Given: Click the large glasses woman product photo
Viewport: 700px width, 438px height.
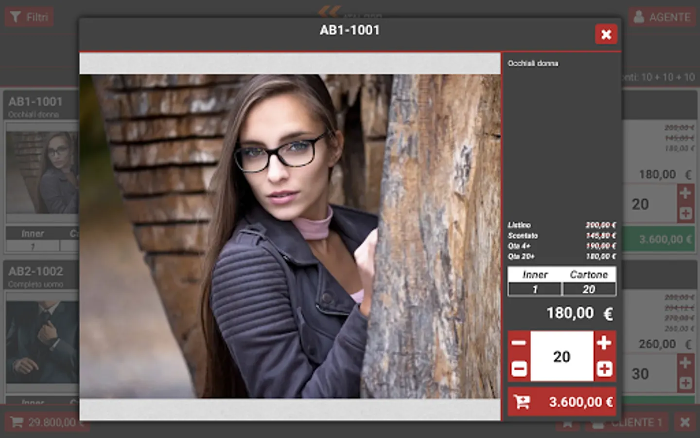Looking at the screenshot, I should point(290,236).
